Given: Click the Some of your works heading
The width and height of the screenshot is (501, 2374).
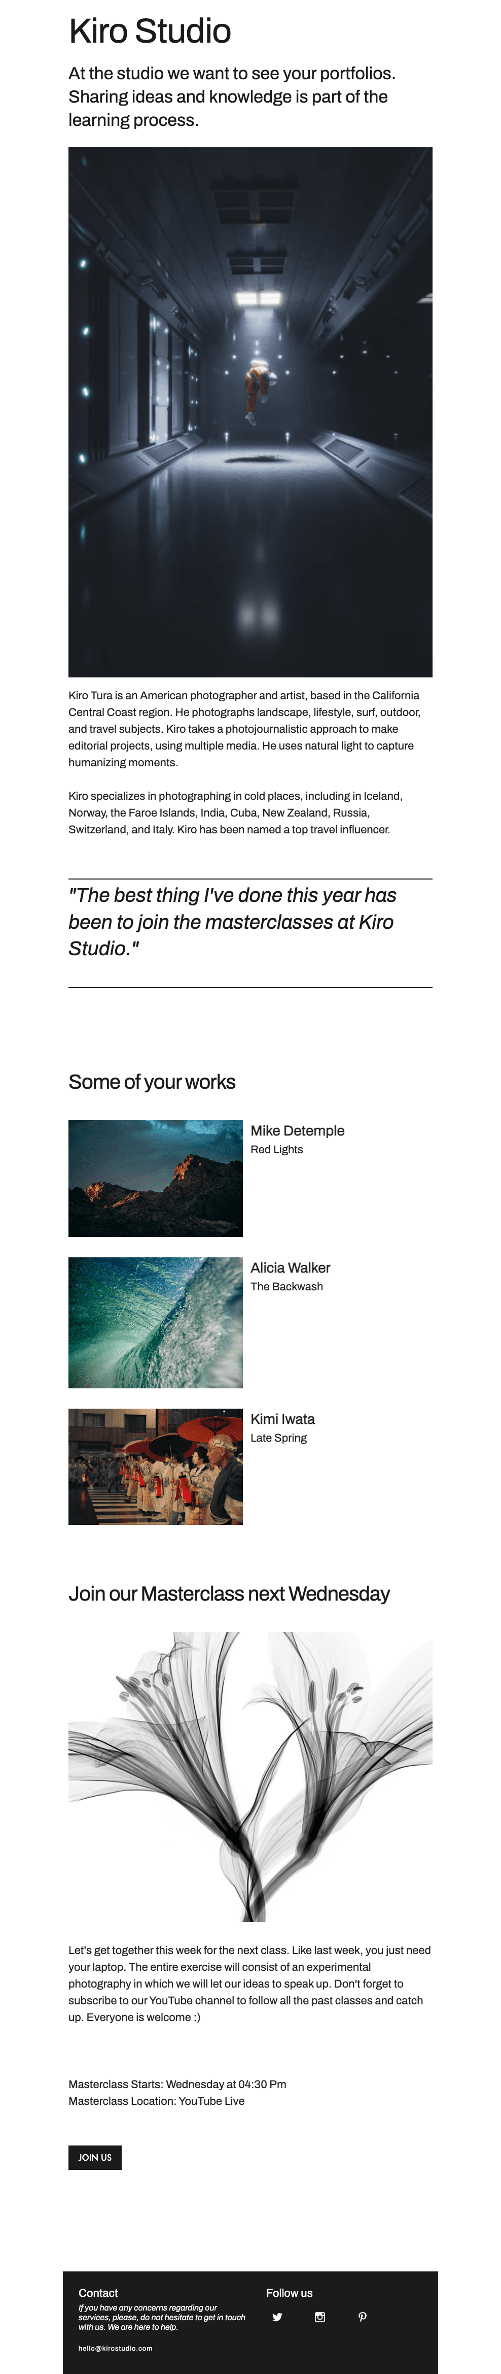Looking at the screenshot, I should [152, 1082].
